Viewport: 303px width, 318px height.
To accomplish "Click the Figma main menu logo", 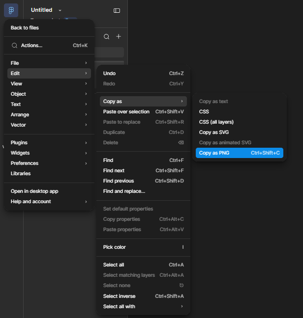I will click(11, 10).
